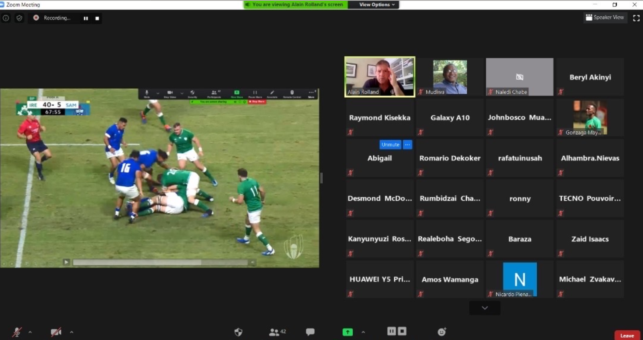
Task: Select Nicardo Piena's avatar tile
Action: click(x=520, y=279)
